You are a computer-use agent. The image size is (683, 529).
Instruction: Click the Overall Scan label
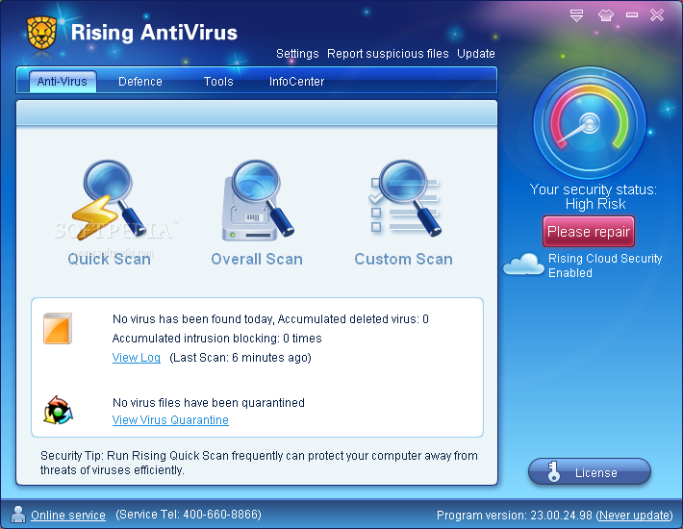point(257,259)
